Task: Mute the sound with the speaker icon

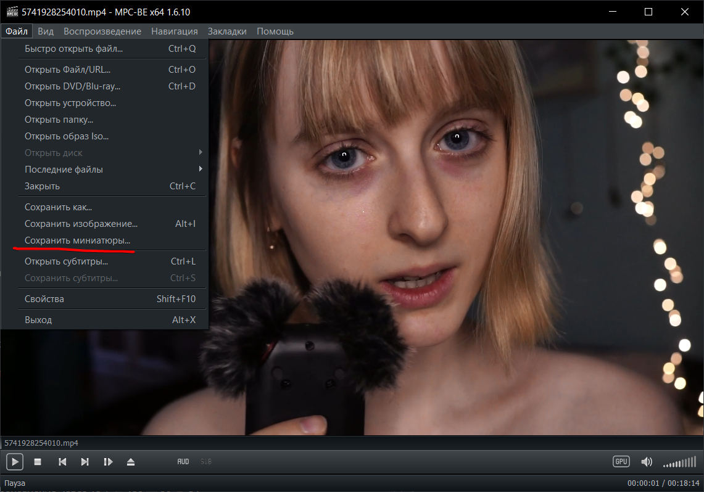Action: [647, 462]
